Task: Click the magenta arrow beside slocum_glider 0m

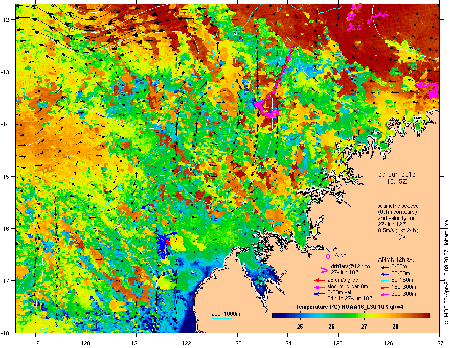Action: click(x=320, y=287)
